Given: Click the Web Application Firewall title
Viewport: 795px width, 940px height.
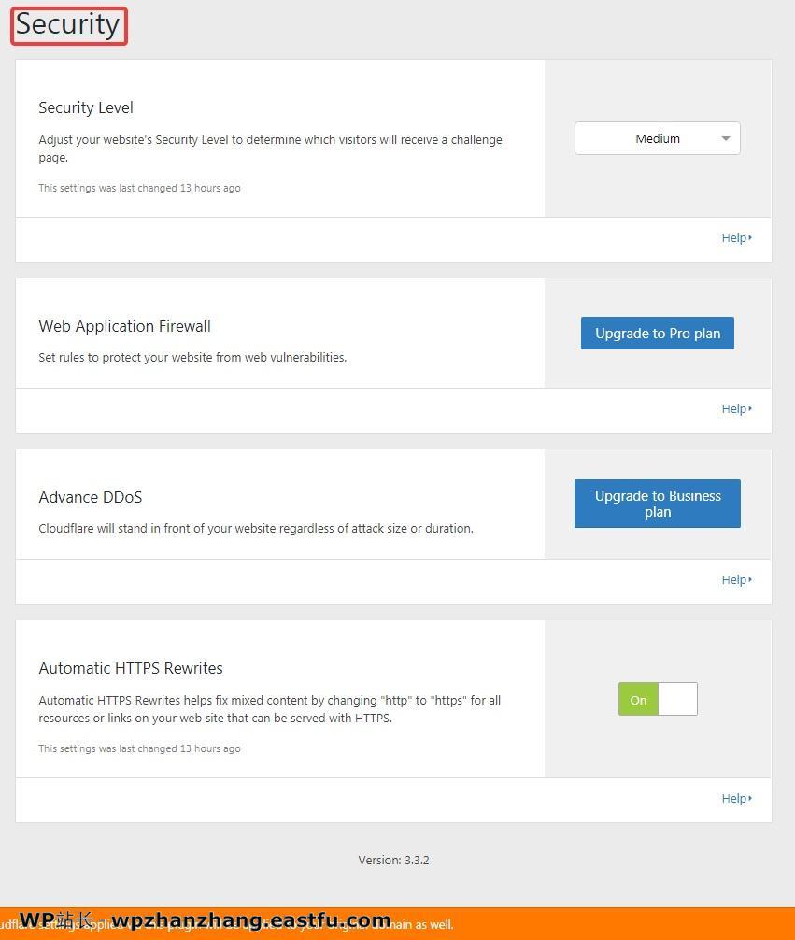Looking at the screenshot, I should point(124,326).
